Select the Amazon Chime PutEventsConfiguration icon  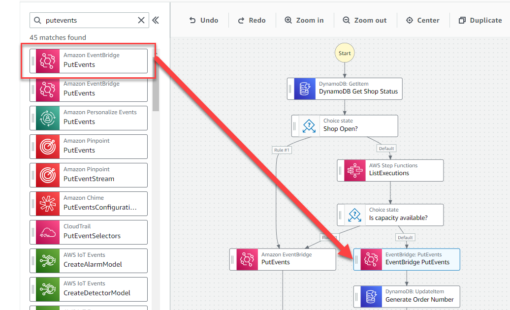point(47,204)
